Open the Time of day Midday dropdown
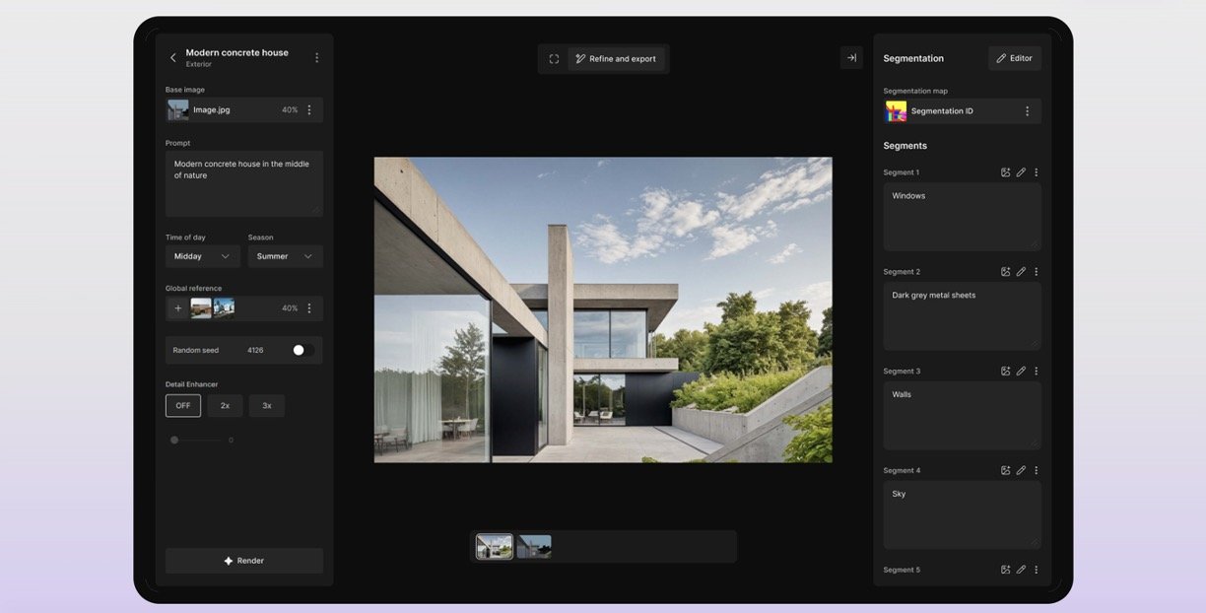Image resolution: width=1206 pixels, height=613 pixels. [x=202, y=256]
